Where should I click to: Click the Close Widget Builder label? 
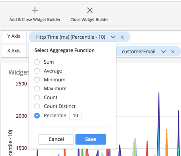(x=90, y=20)
